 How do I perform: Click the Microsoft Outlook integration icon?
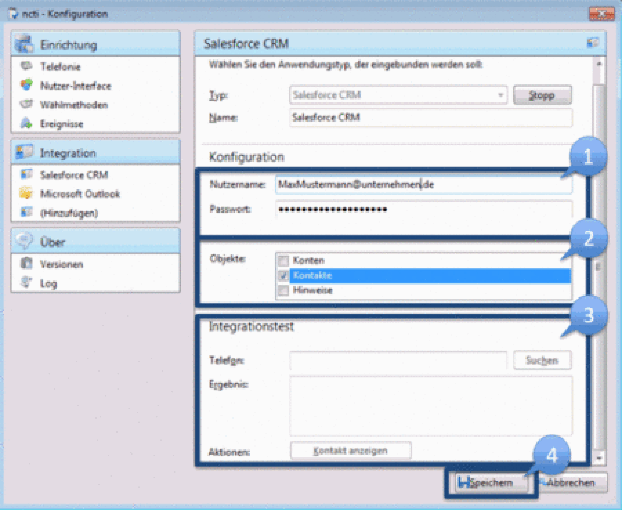[26, 193]
